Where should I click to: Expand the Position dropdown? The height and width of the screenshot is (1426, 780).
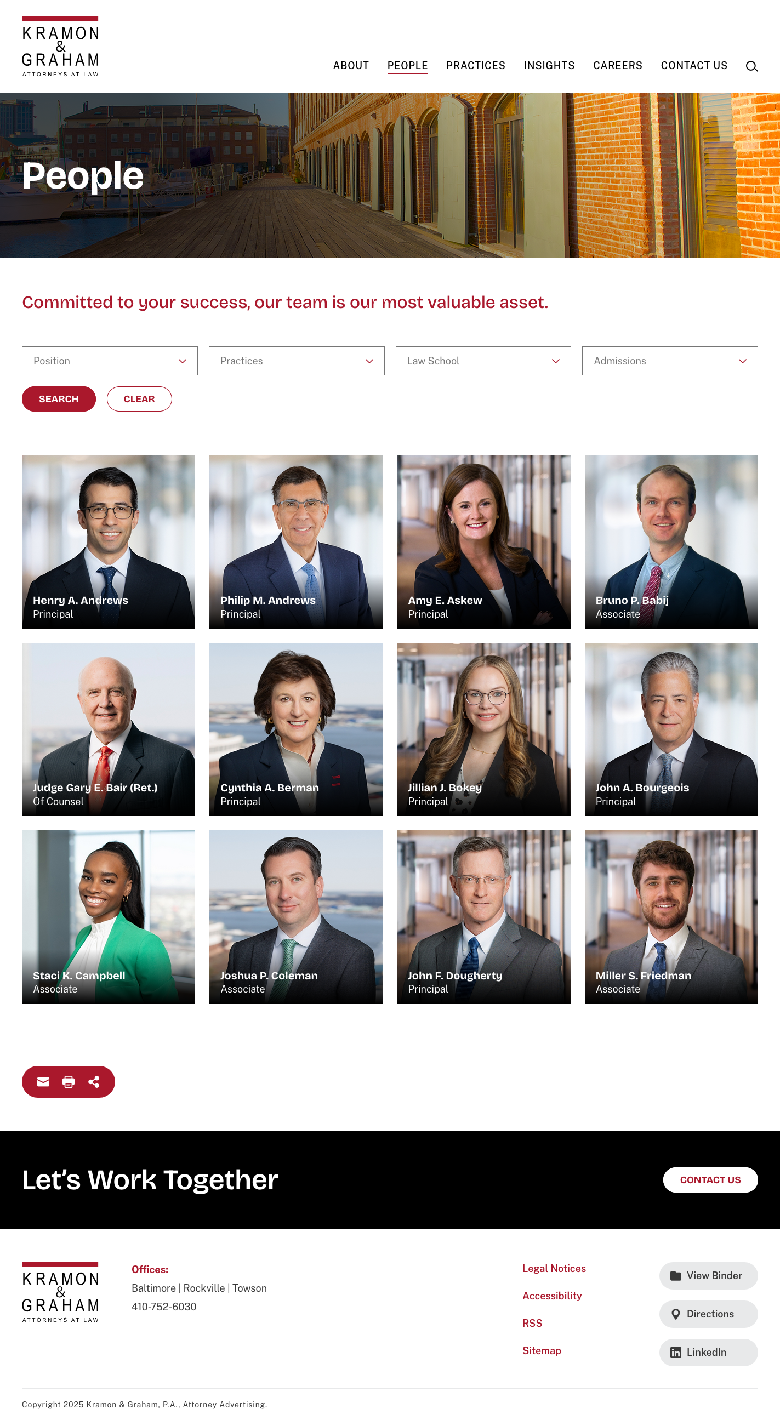[110, 361]
